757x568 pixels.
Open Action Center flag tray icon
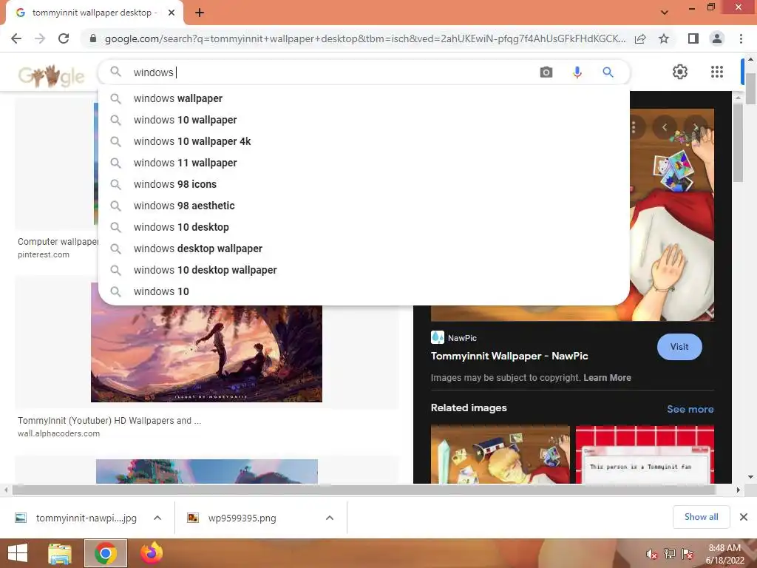pyautogui.click(x=688, y=554)
